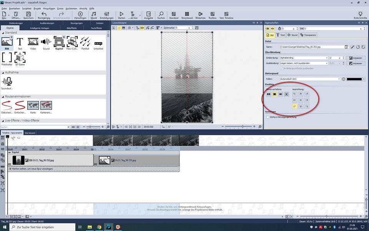Click the black background color swatch
The image size is (369, 231).
click(x=354, y=79)
